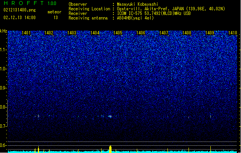This screenshot has width=241, height=153.
Task: Click the 'Observer' field label
Action: tap(78, 4)
